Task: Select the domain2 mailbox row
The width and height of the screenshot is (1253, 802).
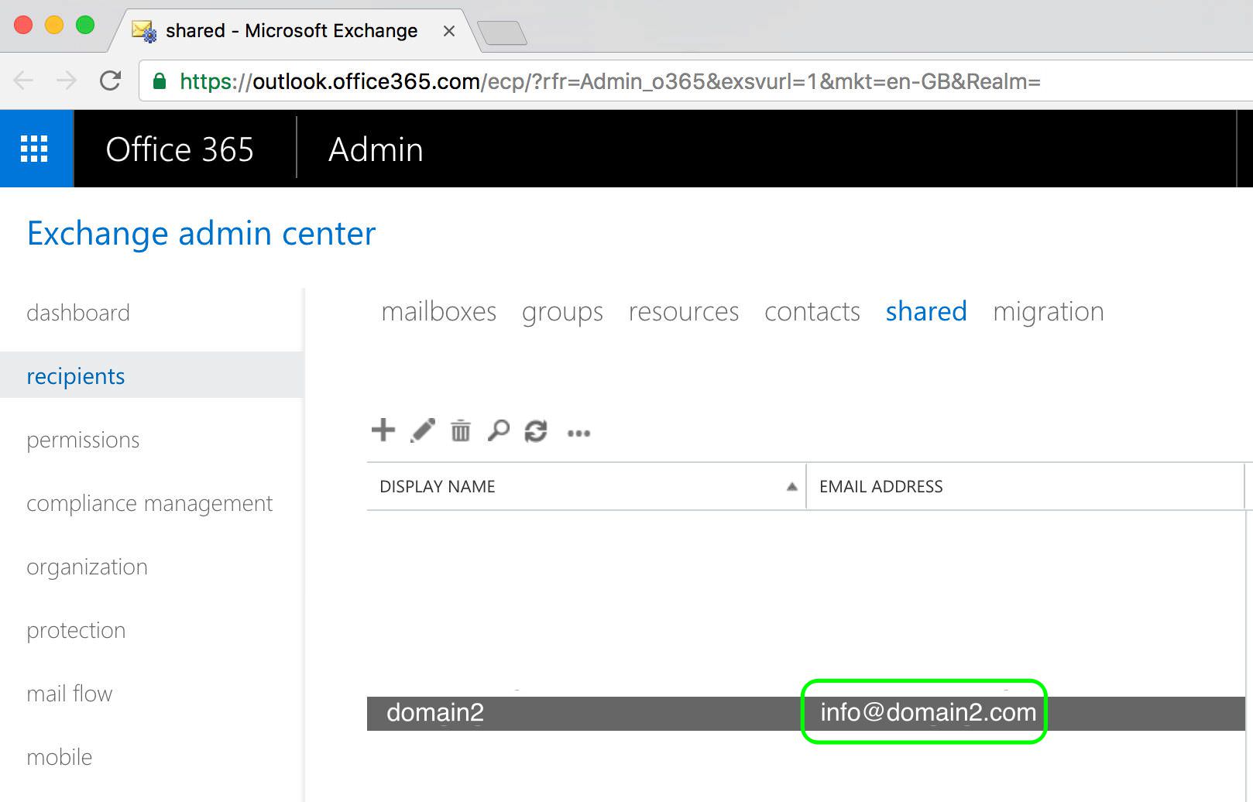Action: 805,713
